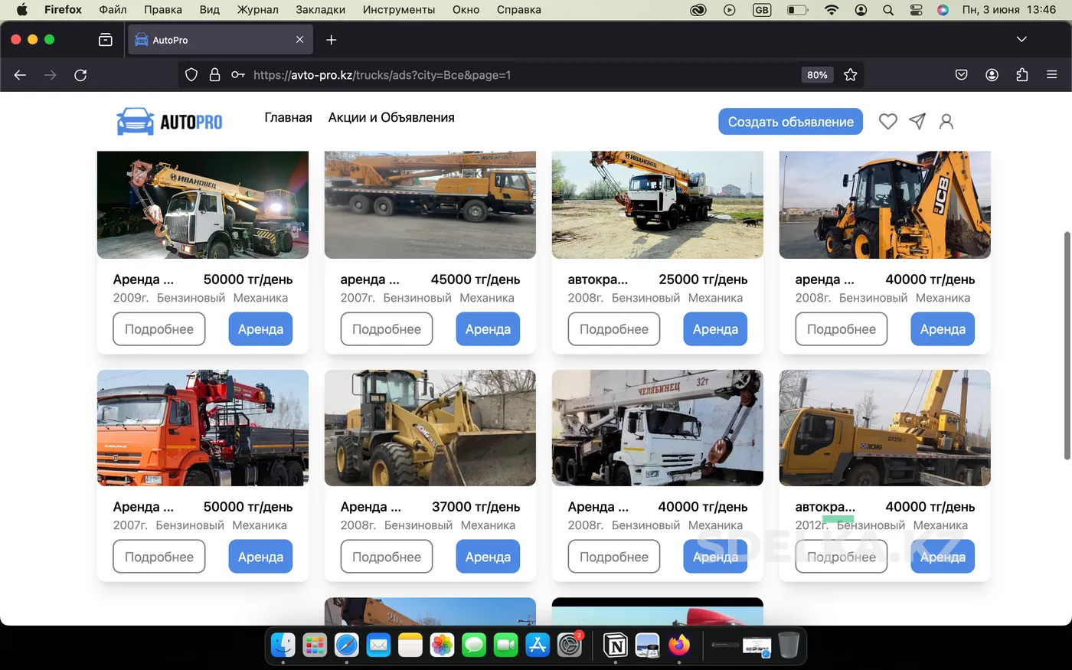
Task: Open the tracking protection shield icon
Action: (191, 75)
